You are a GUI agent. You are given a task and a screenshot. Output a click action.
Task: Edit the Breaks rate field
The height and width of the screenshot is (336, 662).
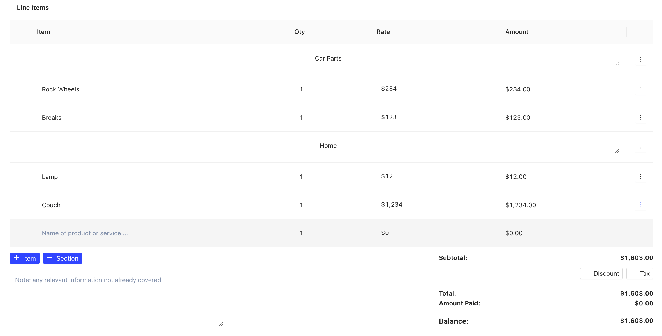pyautogui.click(x=389, y=117)
